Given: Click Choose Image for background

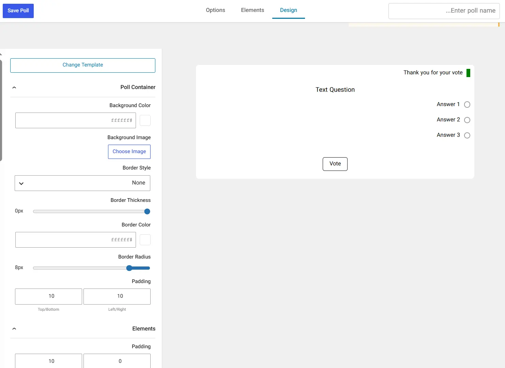Looking at the screenshot, I should (129, 152).
